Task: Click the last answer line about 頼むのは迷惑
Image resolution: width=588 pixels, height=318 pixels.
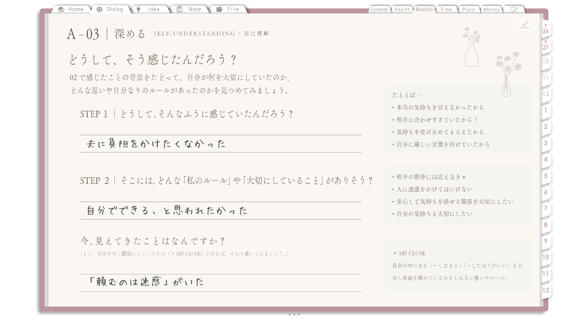Action: click(220, 283)
